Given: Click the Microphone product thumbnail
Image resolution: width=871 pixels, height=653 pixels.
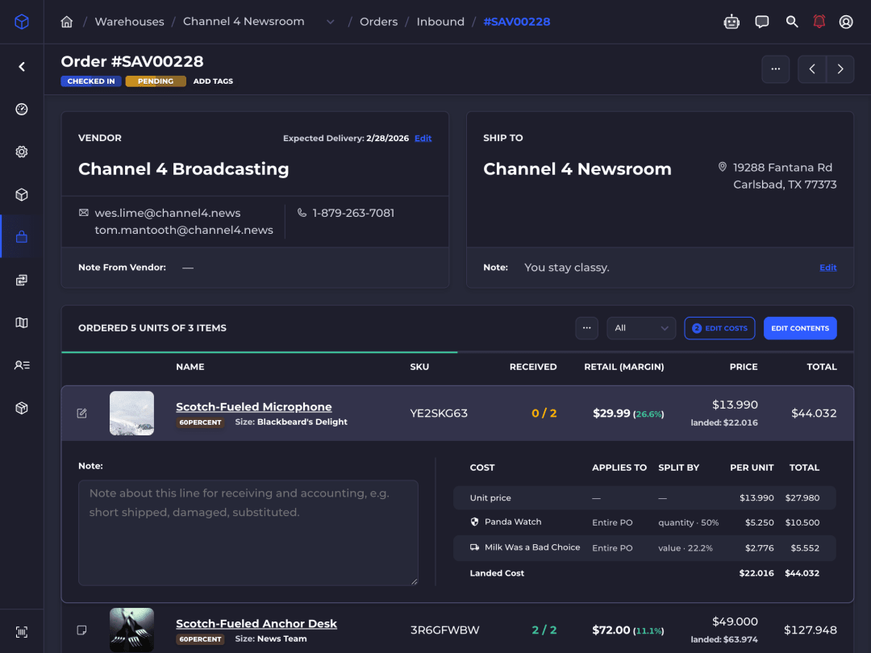Looking at the screenshot, I should pos(131,413).
